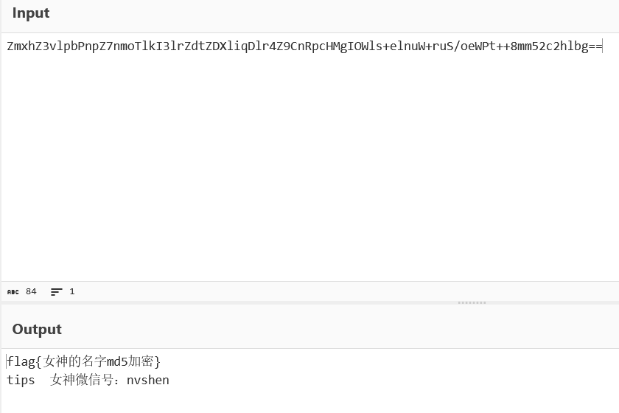Viewport: 619px width, 413px height.
Task: Click the 女神的名字 text in the flag line
Action: click(x=74, y=361)
